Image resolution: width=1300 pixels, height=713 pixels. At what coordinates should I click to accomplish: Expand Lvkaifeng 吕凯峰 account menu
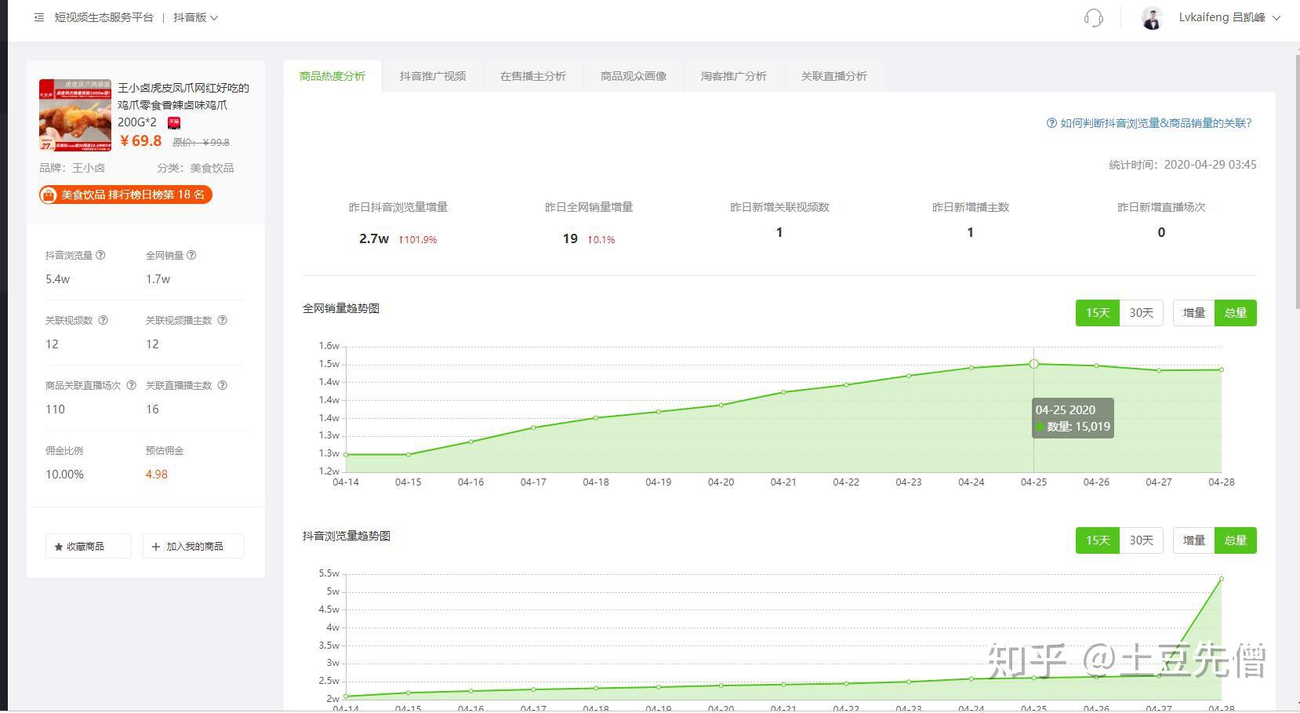(1229, 17)
